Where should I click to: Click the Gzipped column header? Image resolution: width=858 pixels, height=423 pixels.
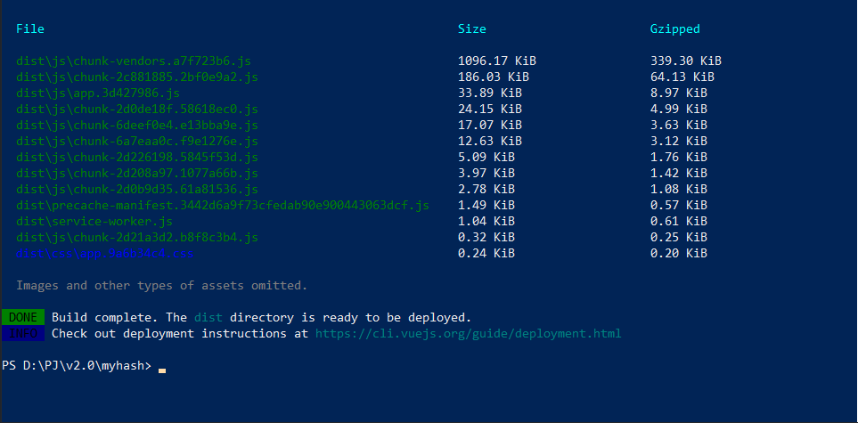674,28
